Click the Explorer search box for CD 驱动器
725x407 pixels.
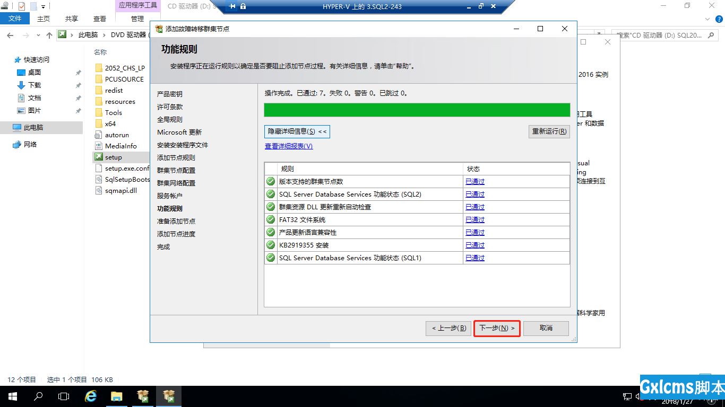pos(666,35)
